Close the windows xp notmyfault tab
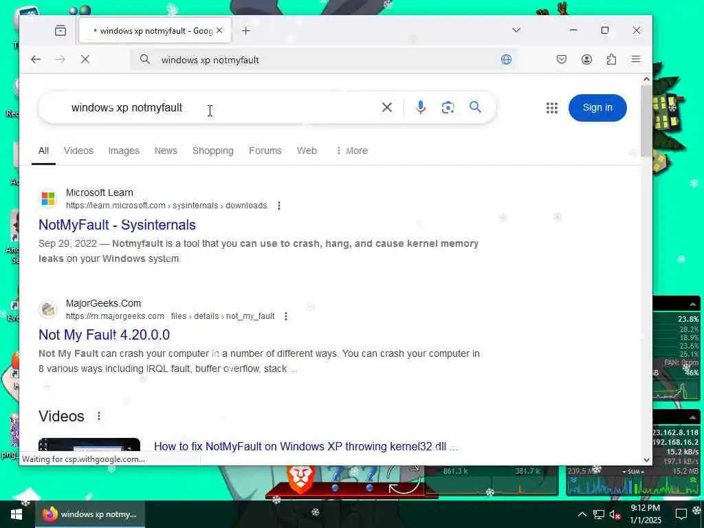This screenshot has height=528, width=704. (x=219, y=30)
